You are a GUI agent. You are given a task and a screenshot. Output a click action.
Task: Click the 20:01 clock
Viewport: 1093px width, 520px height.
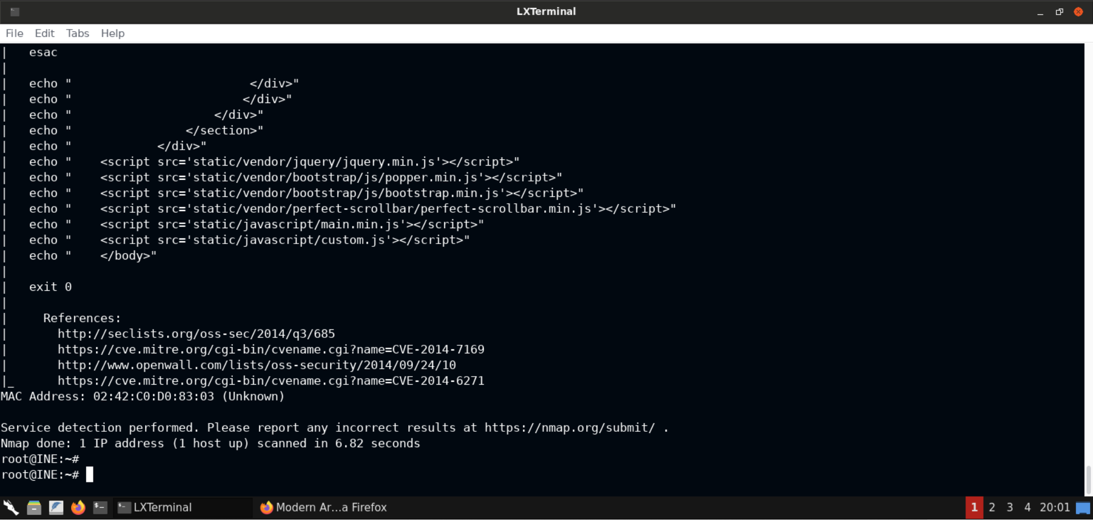pyautogui.click(x=1055, y=507)
